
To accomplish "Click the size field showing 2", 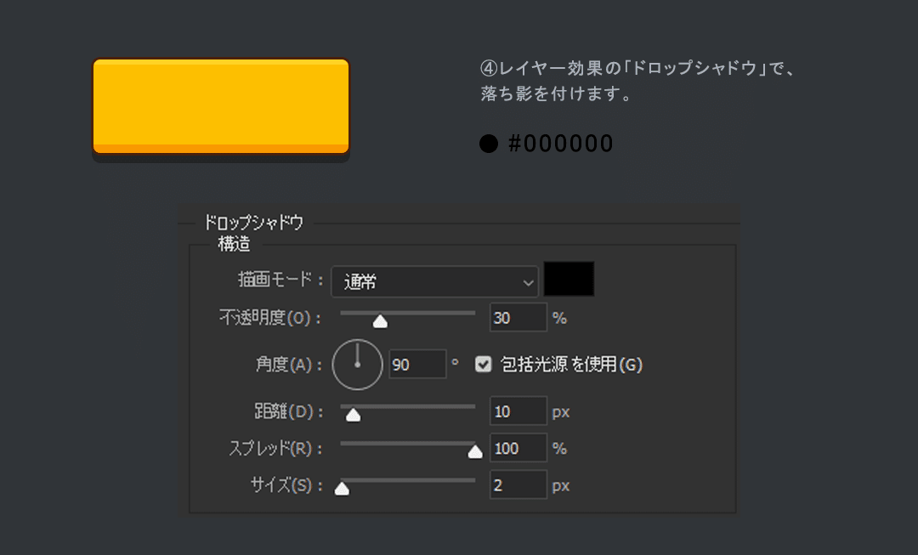I will tap(518, 484).
